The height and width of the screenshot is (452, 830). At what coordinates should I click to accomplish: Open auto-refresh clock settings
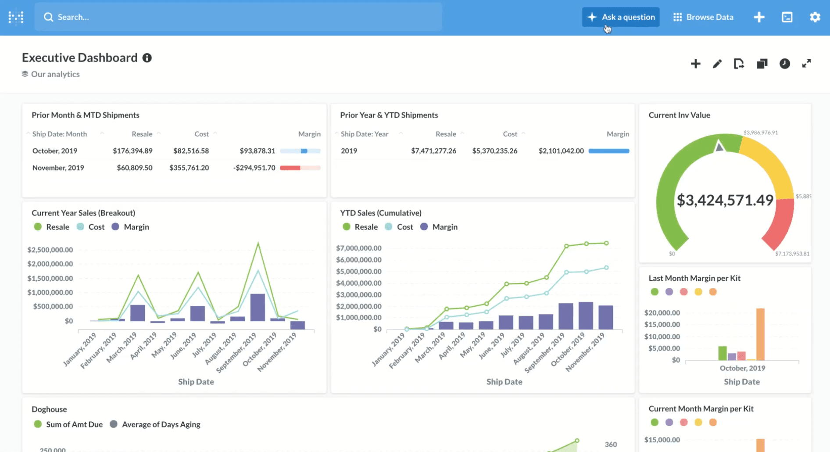click(x=784, y=64)
